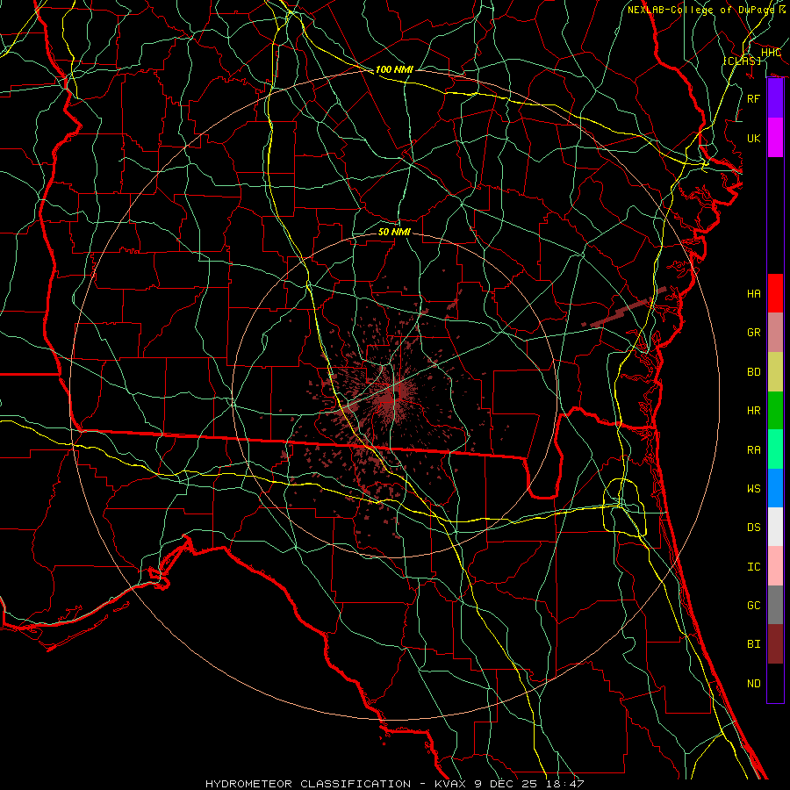This screenshot has height=790, width=790.
Task: Click the WS blue legend swatch
Action: pyautogui.click(x=775, y=488)
